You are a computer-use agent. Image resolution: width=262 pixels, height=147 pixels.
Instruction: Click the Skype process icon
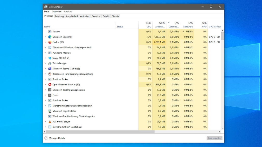coord(50,58)
